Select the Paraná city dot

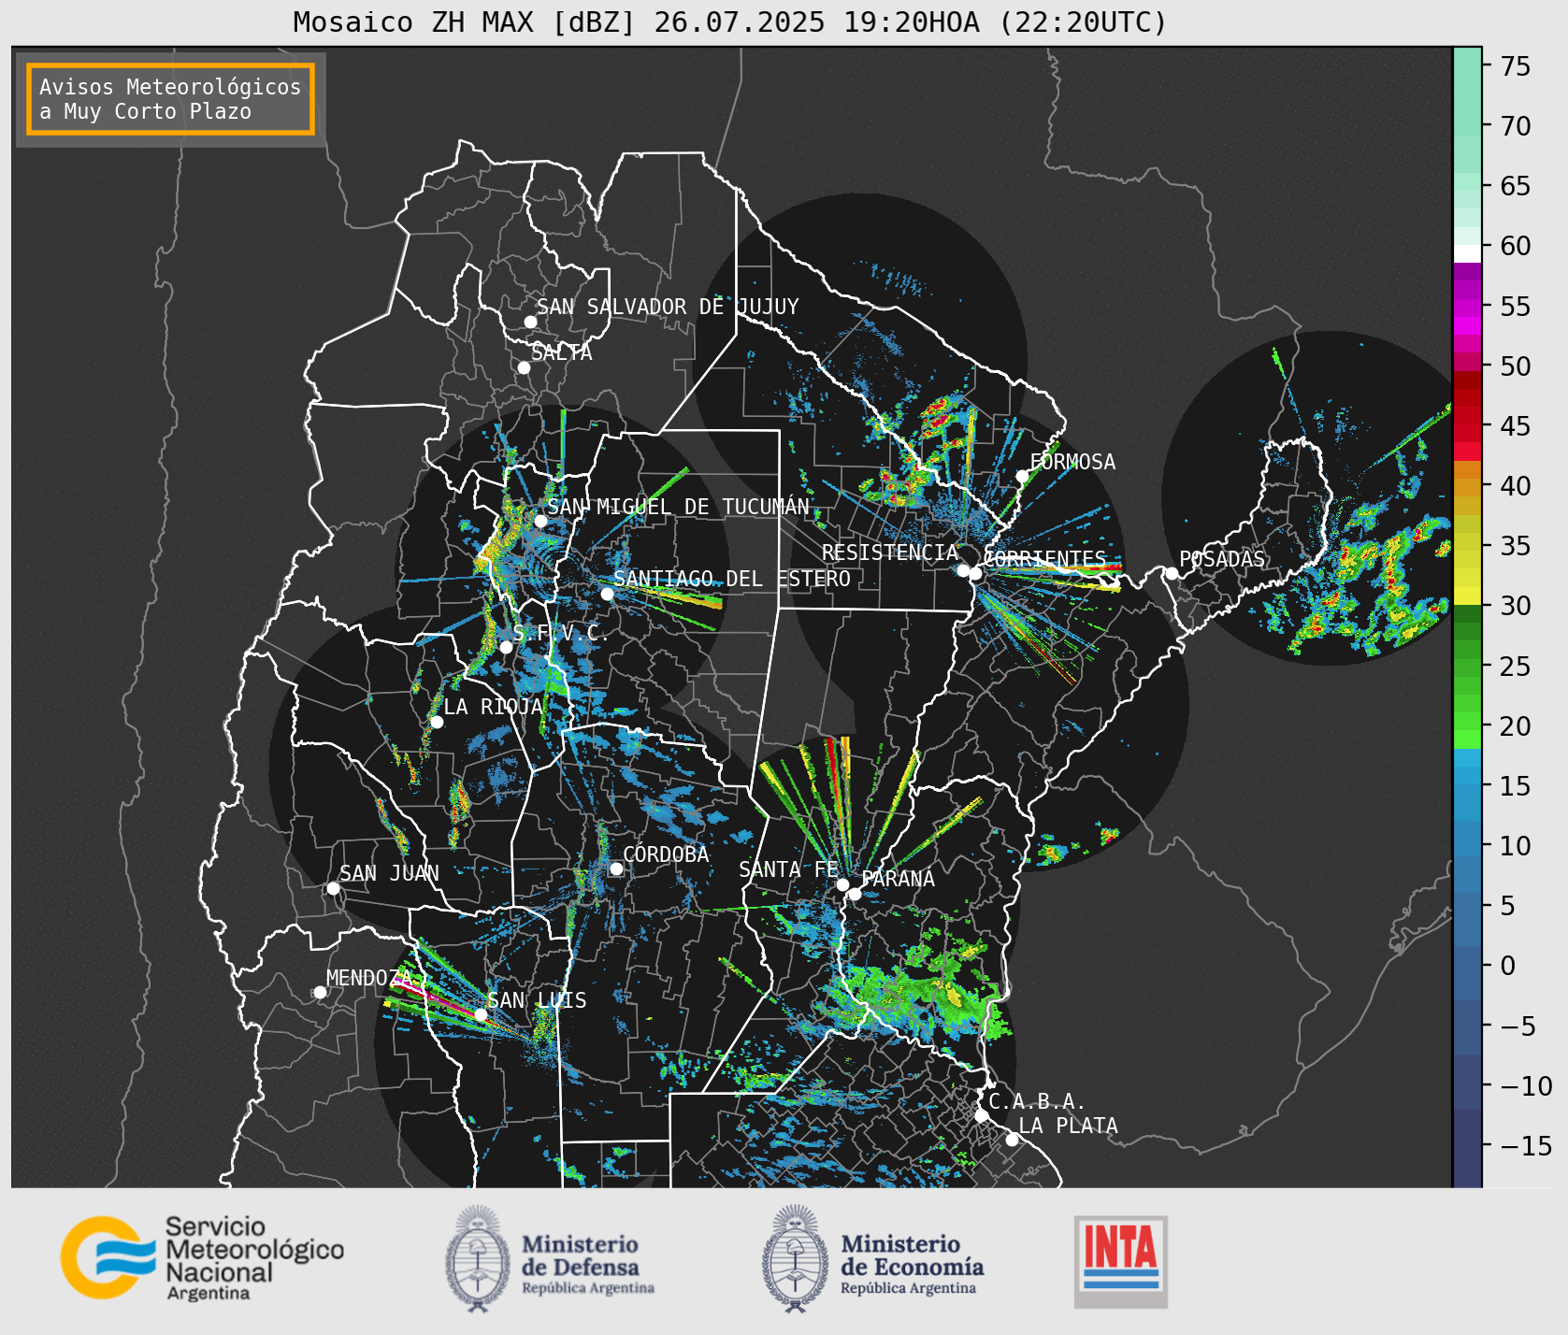point(855,894)
